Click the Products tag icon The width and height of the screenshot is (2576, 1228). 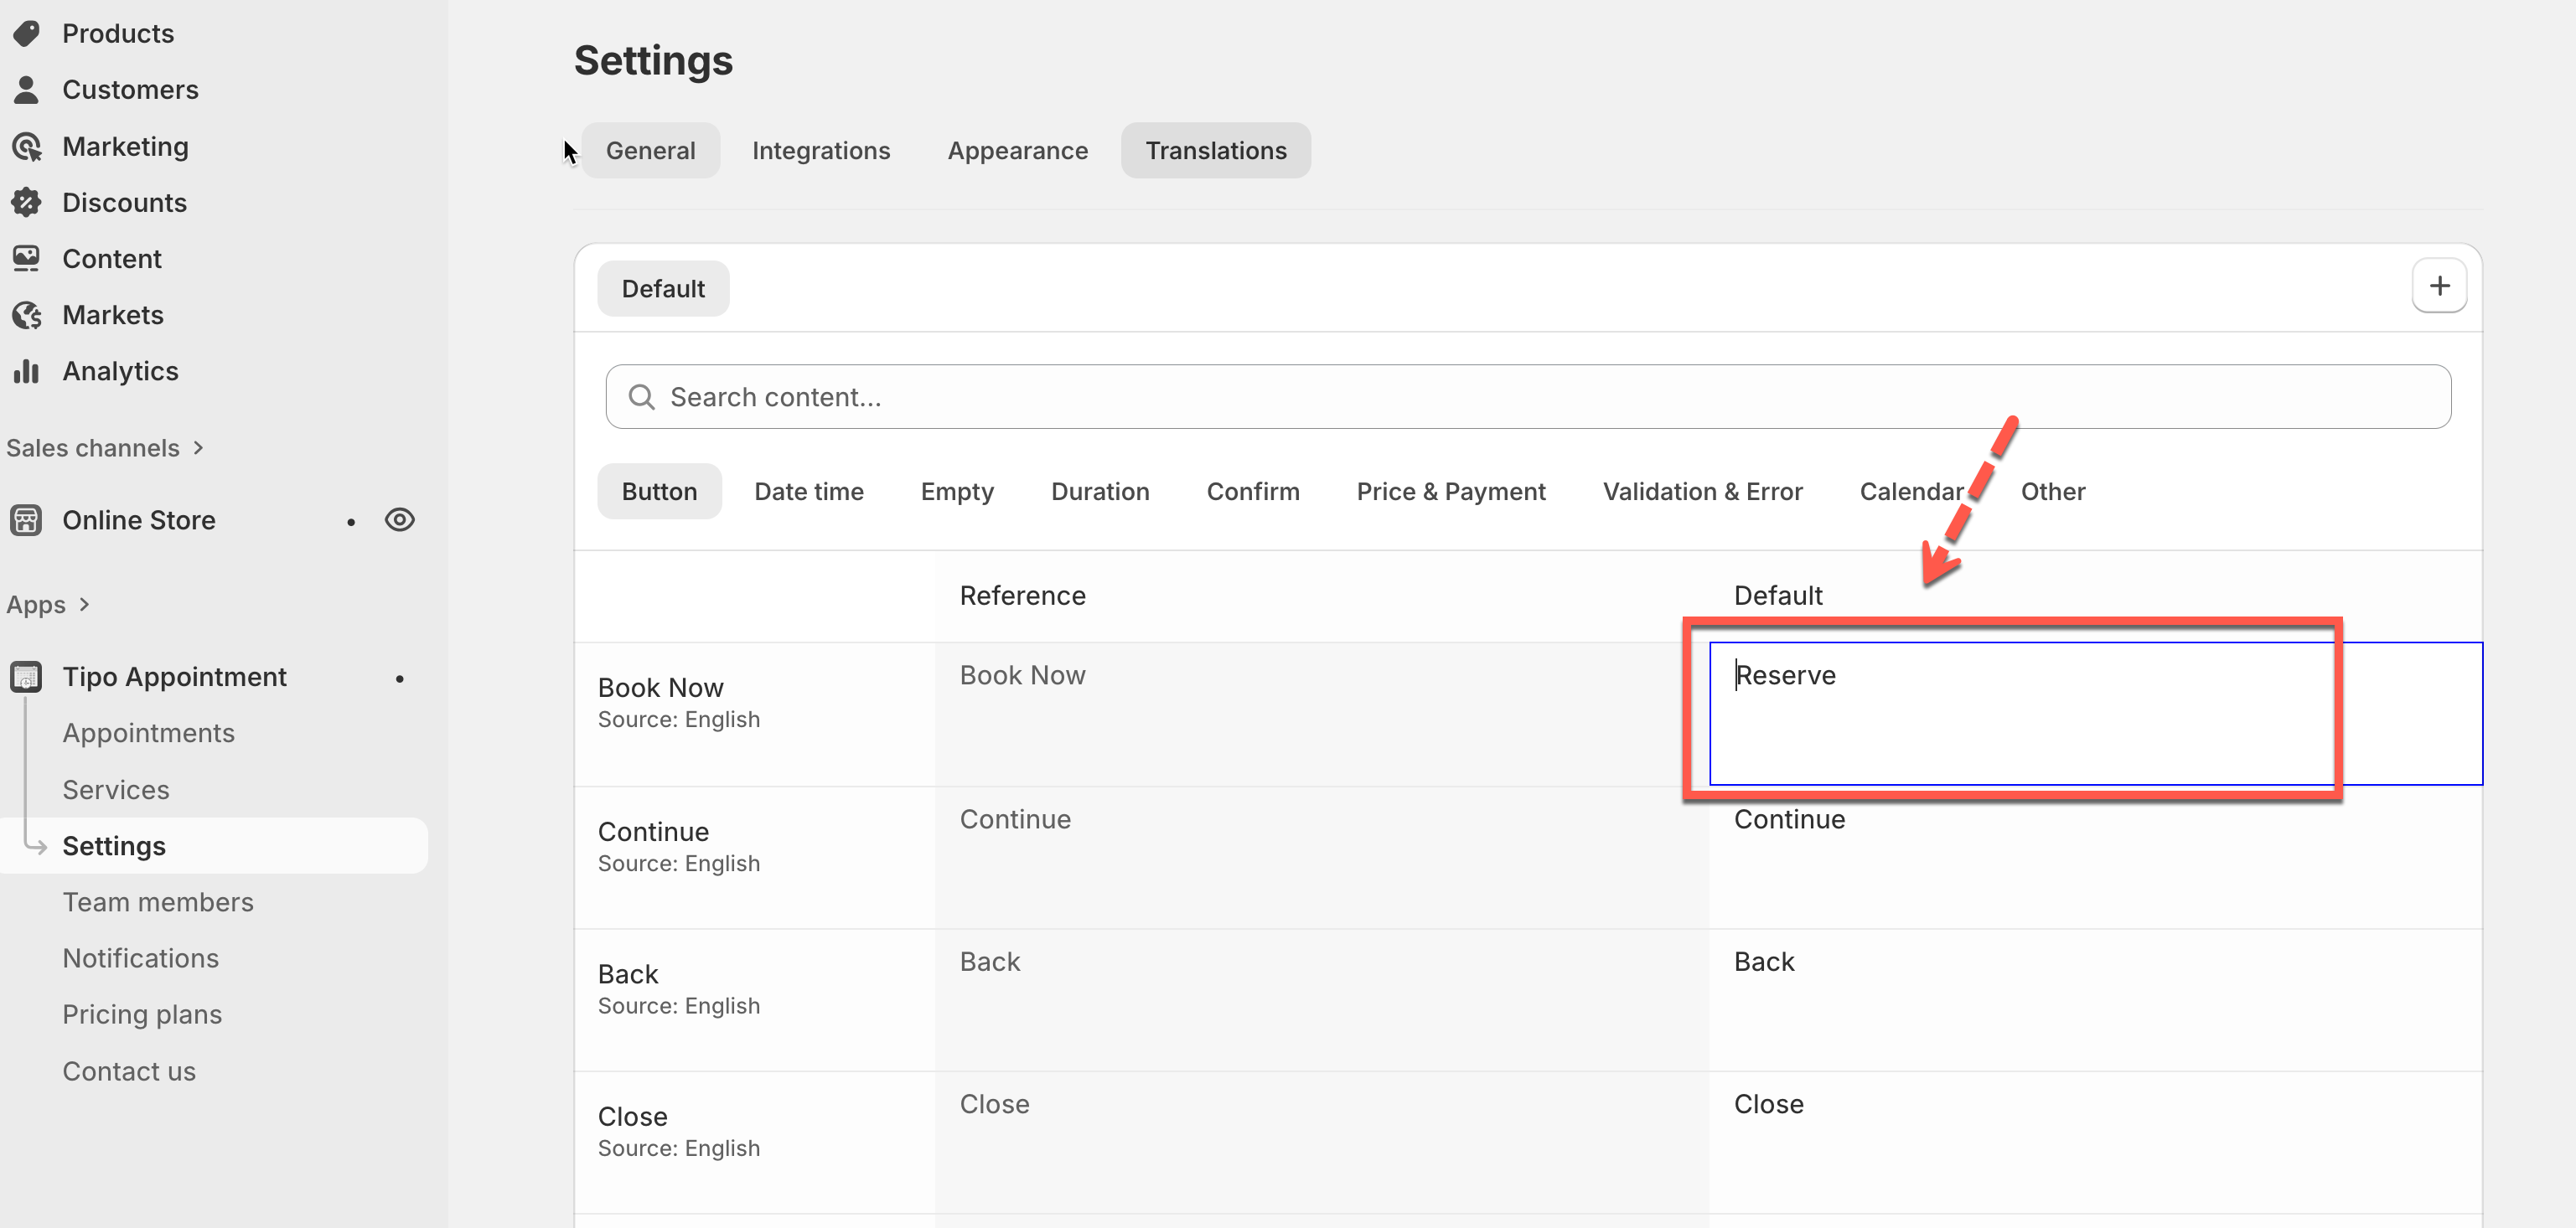coord(27,33)
